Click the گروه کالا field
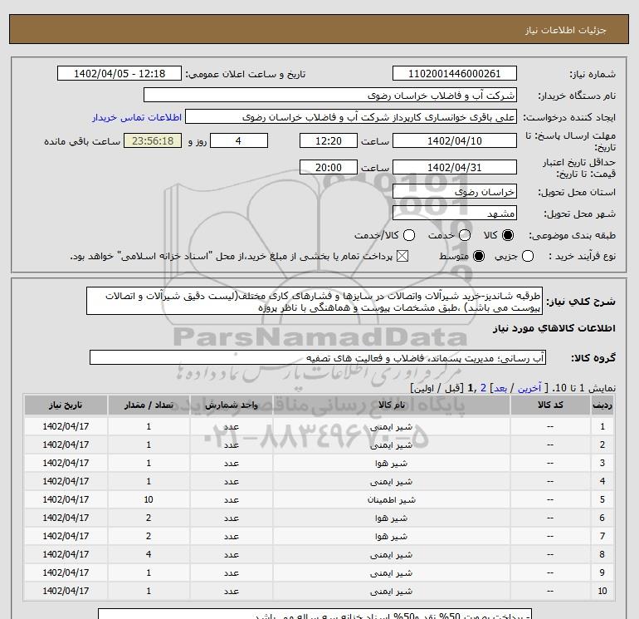Image resolution: width=639 pixels, height=619 pixels. pyautogui.click(x=318, y=357)
